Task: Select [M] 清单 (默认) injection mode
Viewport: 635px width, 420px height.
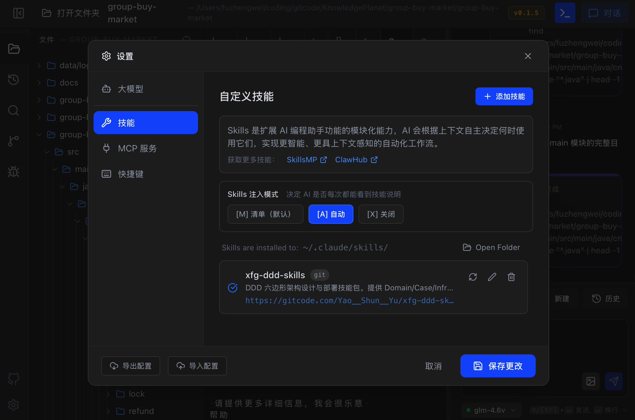Action: (x=265, y=214)
